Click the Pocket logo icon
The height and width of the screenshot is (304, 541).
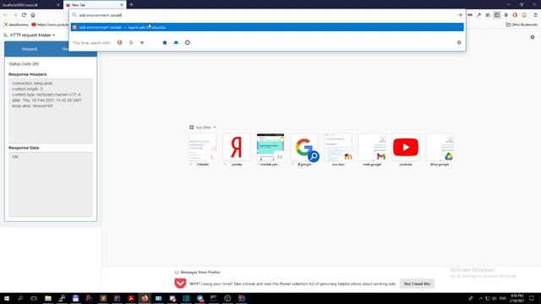pos(180,284)
